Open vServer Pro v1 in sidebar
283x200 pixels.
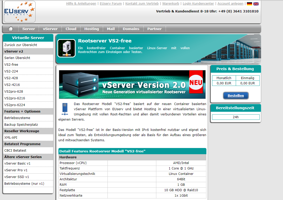tap(28, 170)
